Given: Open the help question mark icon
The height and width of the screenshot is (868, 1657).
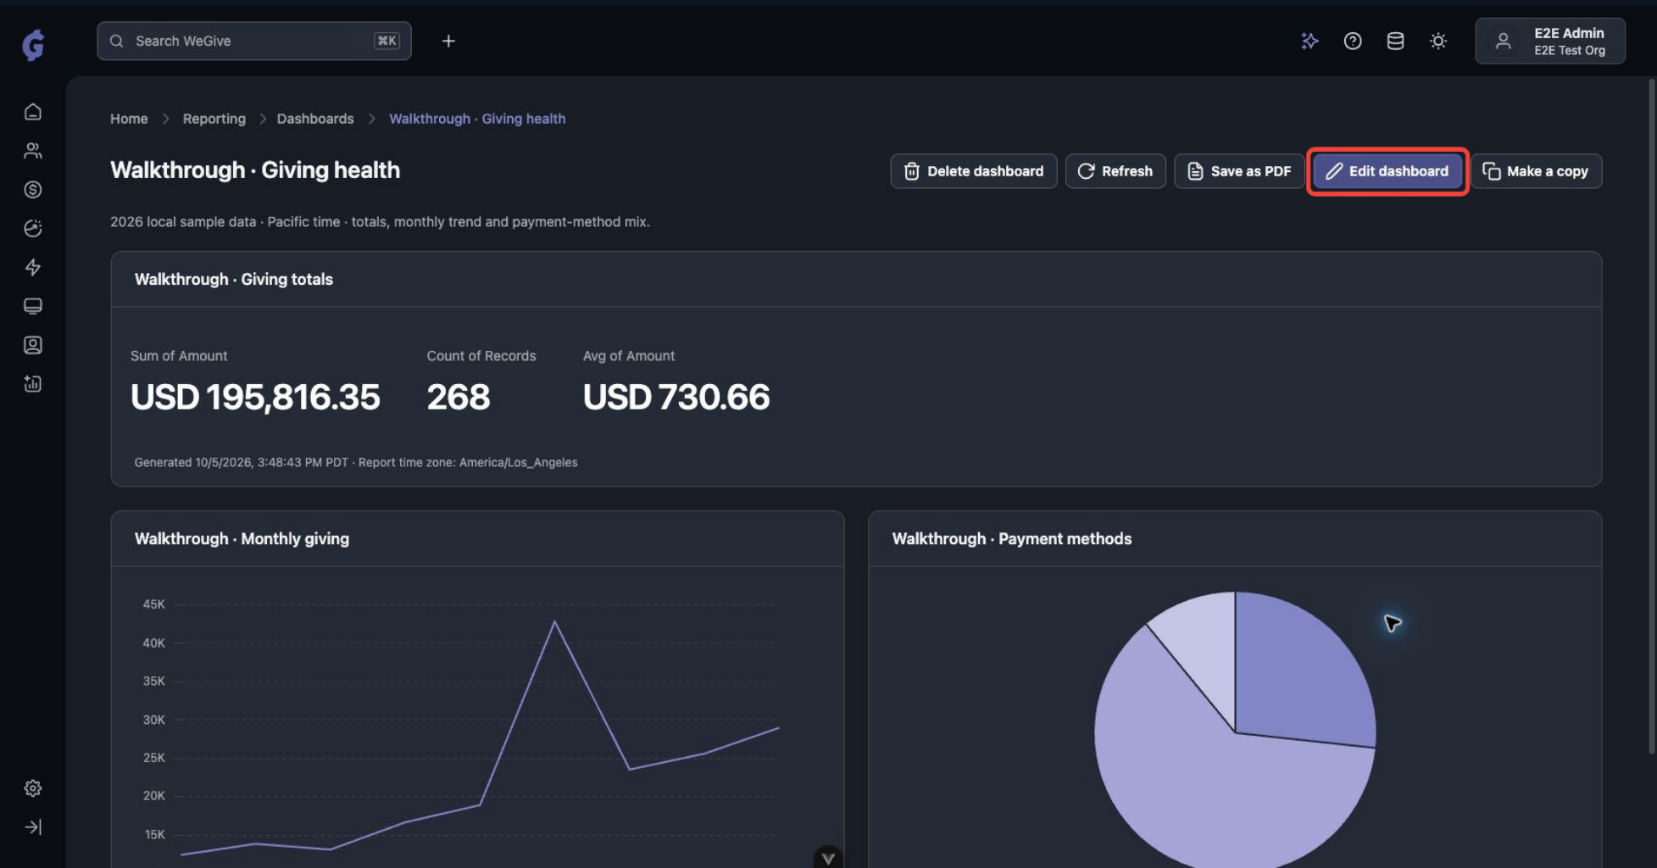Looking at the screenshot, I should click(x=1353, y=41).
